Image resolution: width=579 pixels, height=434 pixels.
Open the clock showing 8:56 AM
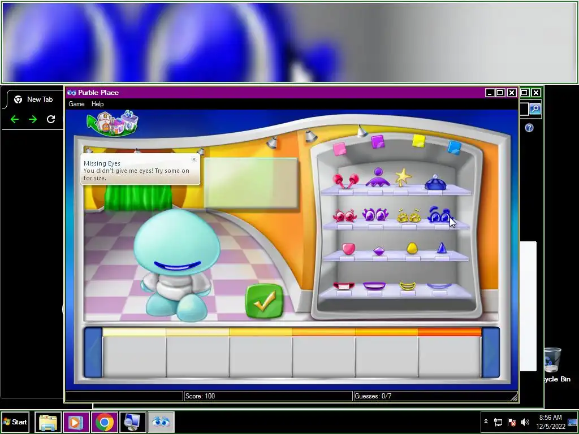(550, 422)
